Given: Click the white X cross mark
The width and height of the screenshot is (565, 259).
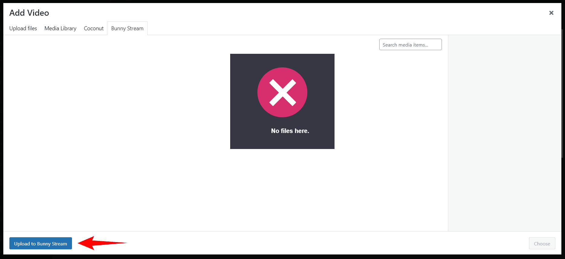Looking at the screenshot, I should (x=282, y=92).
